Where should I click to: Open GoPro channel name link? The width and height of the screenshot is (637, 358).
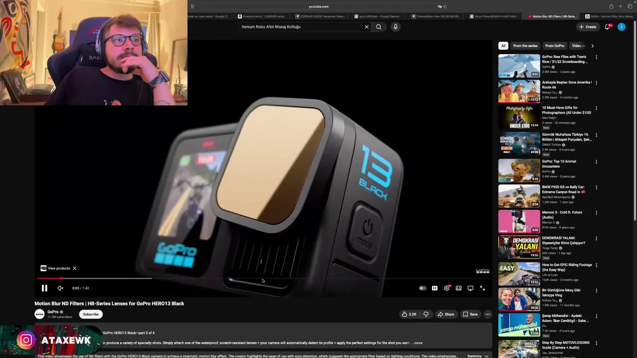click(53, 312)
